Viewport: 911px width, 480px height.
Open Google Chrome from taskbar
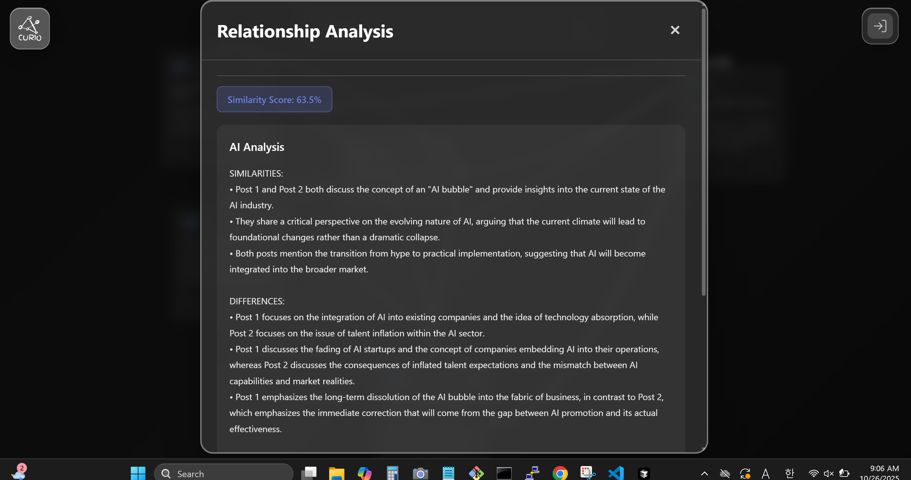(560, 473)
